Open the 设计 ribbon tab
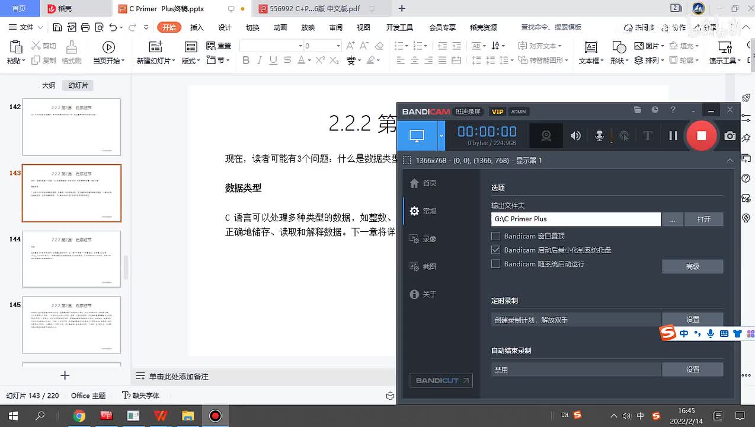The width and height of the screenshot is (755, 427). 225,27
